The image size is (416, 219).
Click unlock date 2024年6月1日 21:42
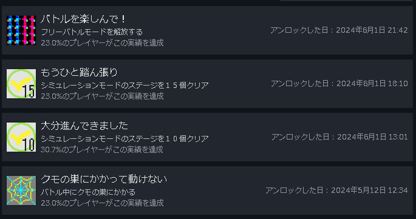pyautogui.click(x=339, y=30)
